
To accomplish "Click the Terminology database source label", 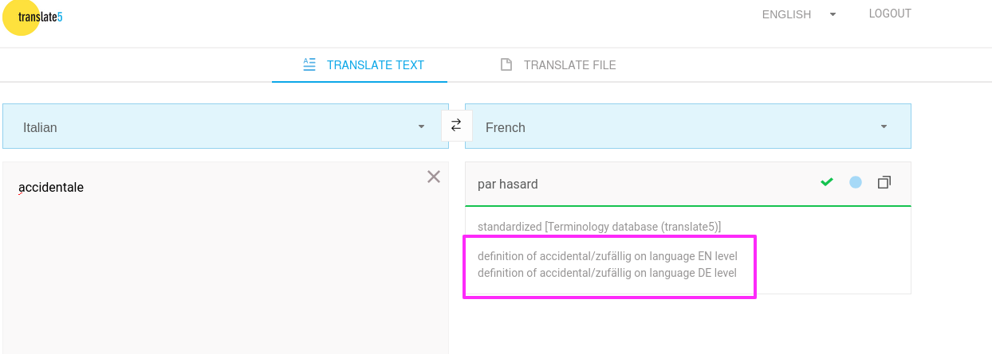I will click(599, 227).
